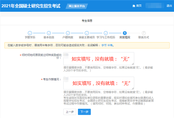Select the 学籍学历 step label
This screenshot has width=174, height=118.
pos(30,37)
